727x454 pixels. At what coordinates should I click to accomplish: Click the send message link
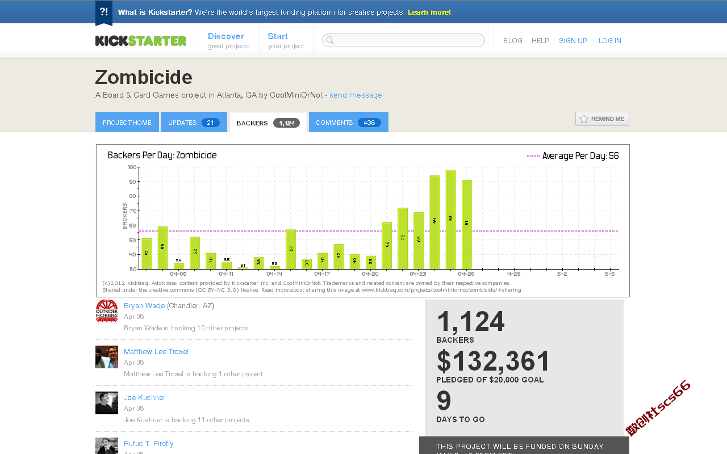tap(356, 95)
